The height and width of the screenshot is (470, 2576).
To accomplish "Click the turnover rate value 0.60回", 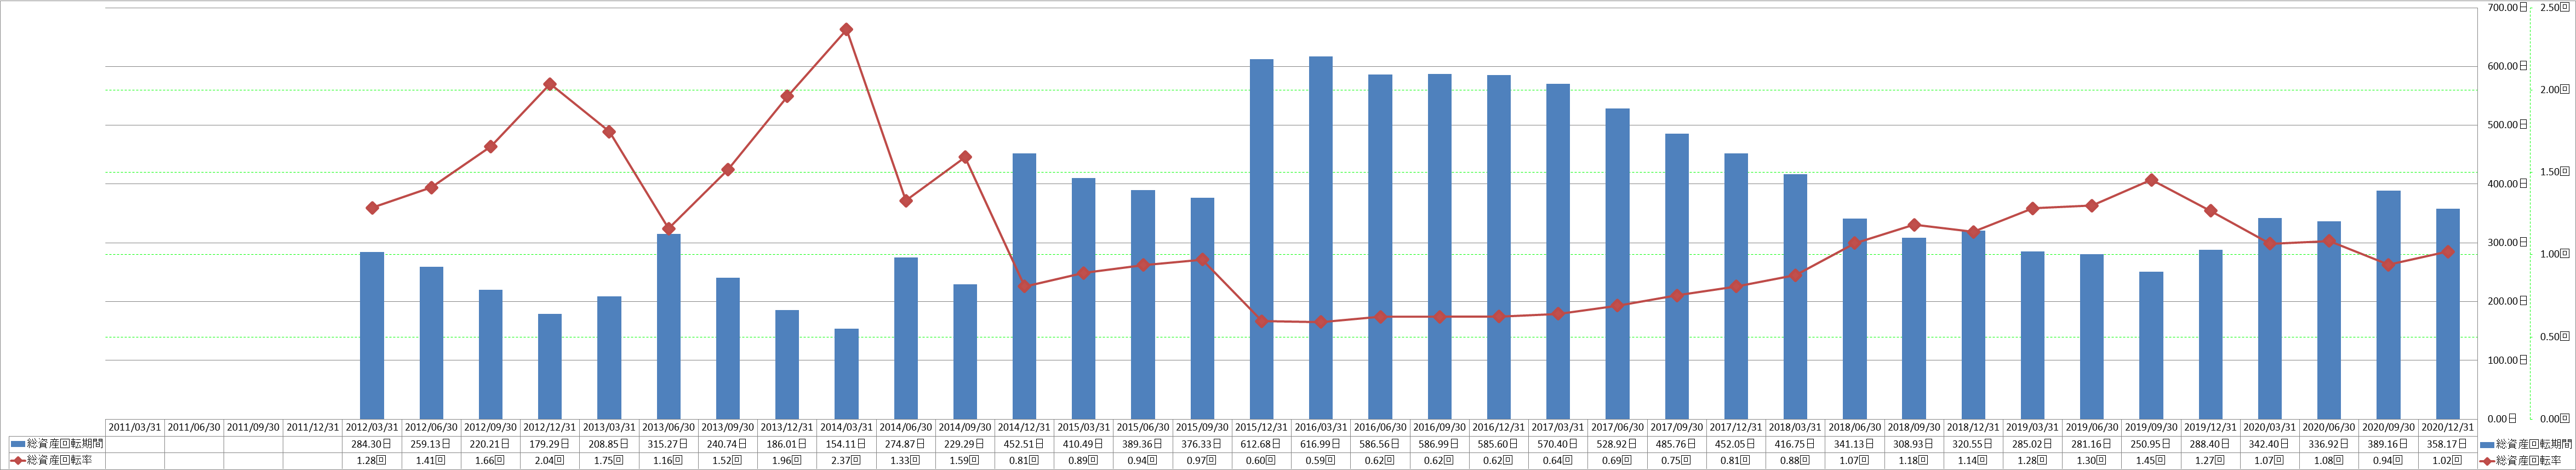I will tap(1261, 461).
